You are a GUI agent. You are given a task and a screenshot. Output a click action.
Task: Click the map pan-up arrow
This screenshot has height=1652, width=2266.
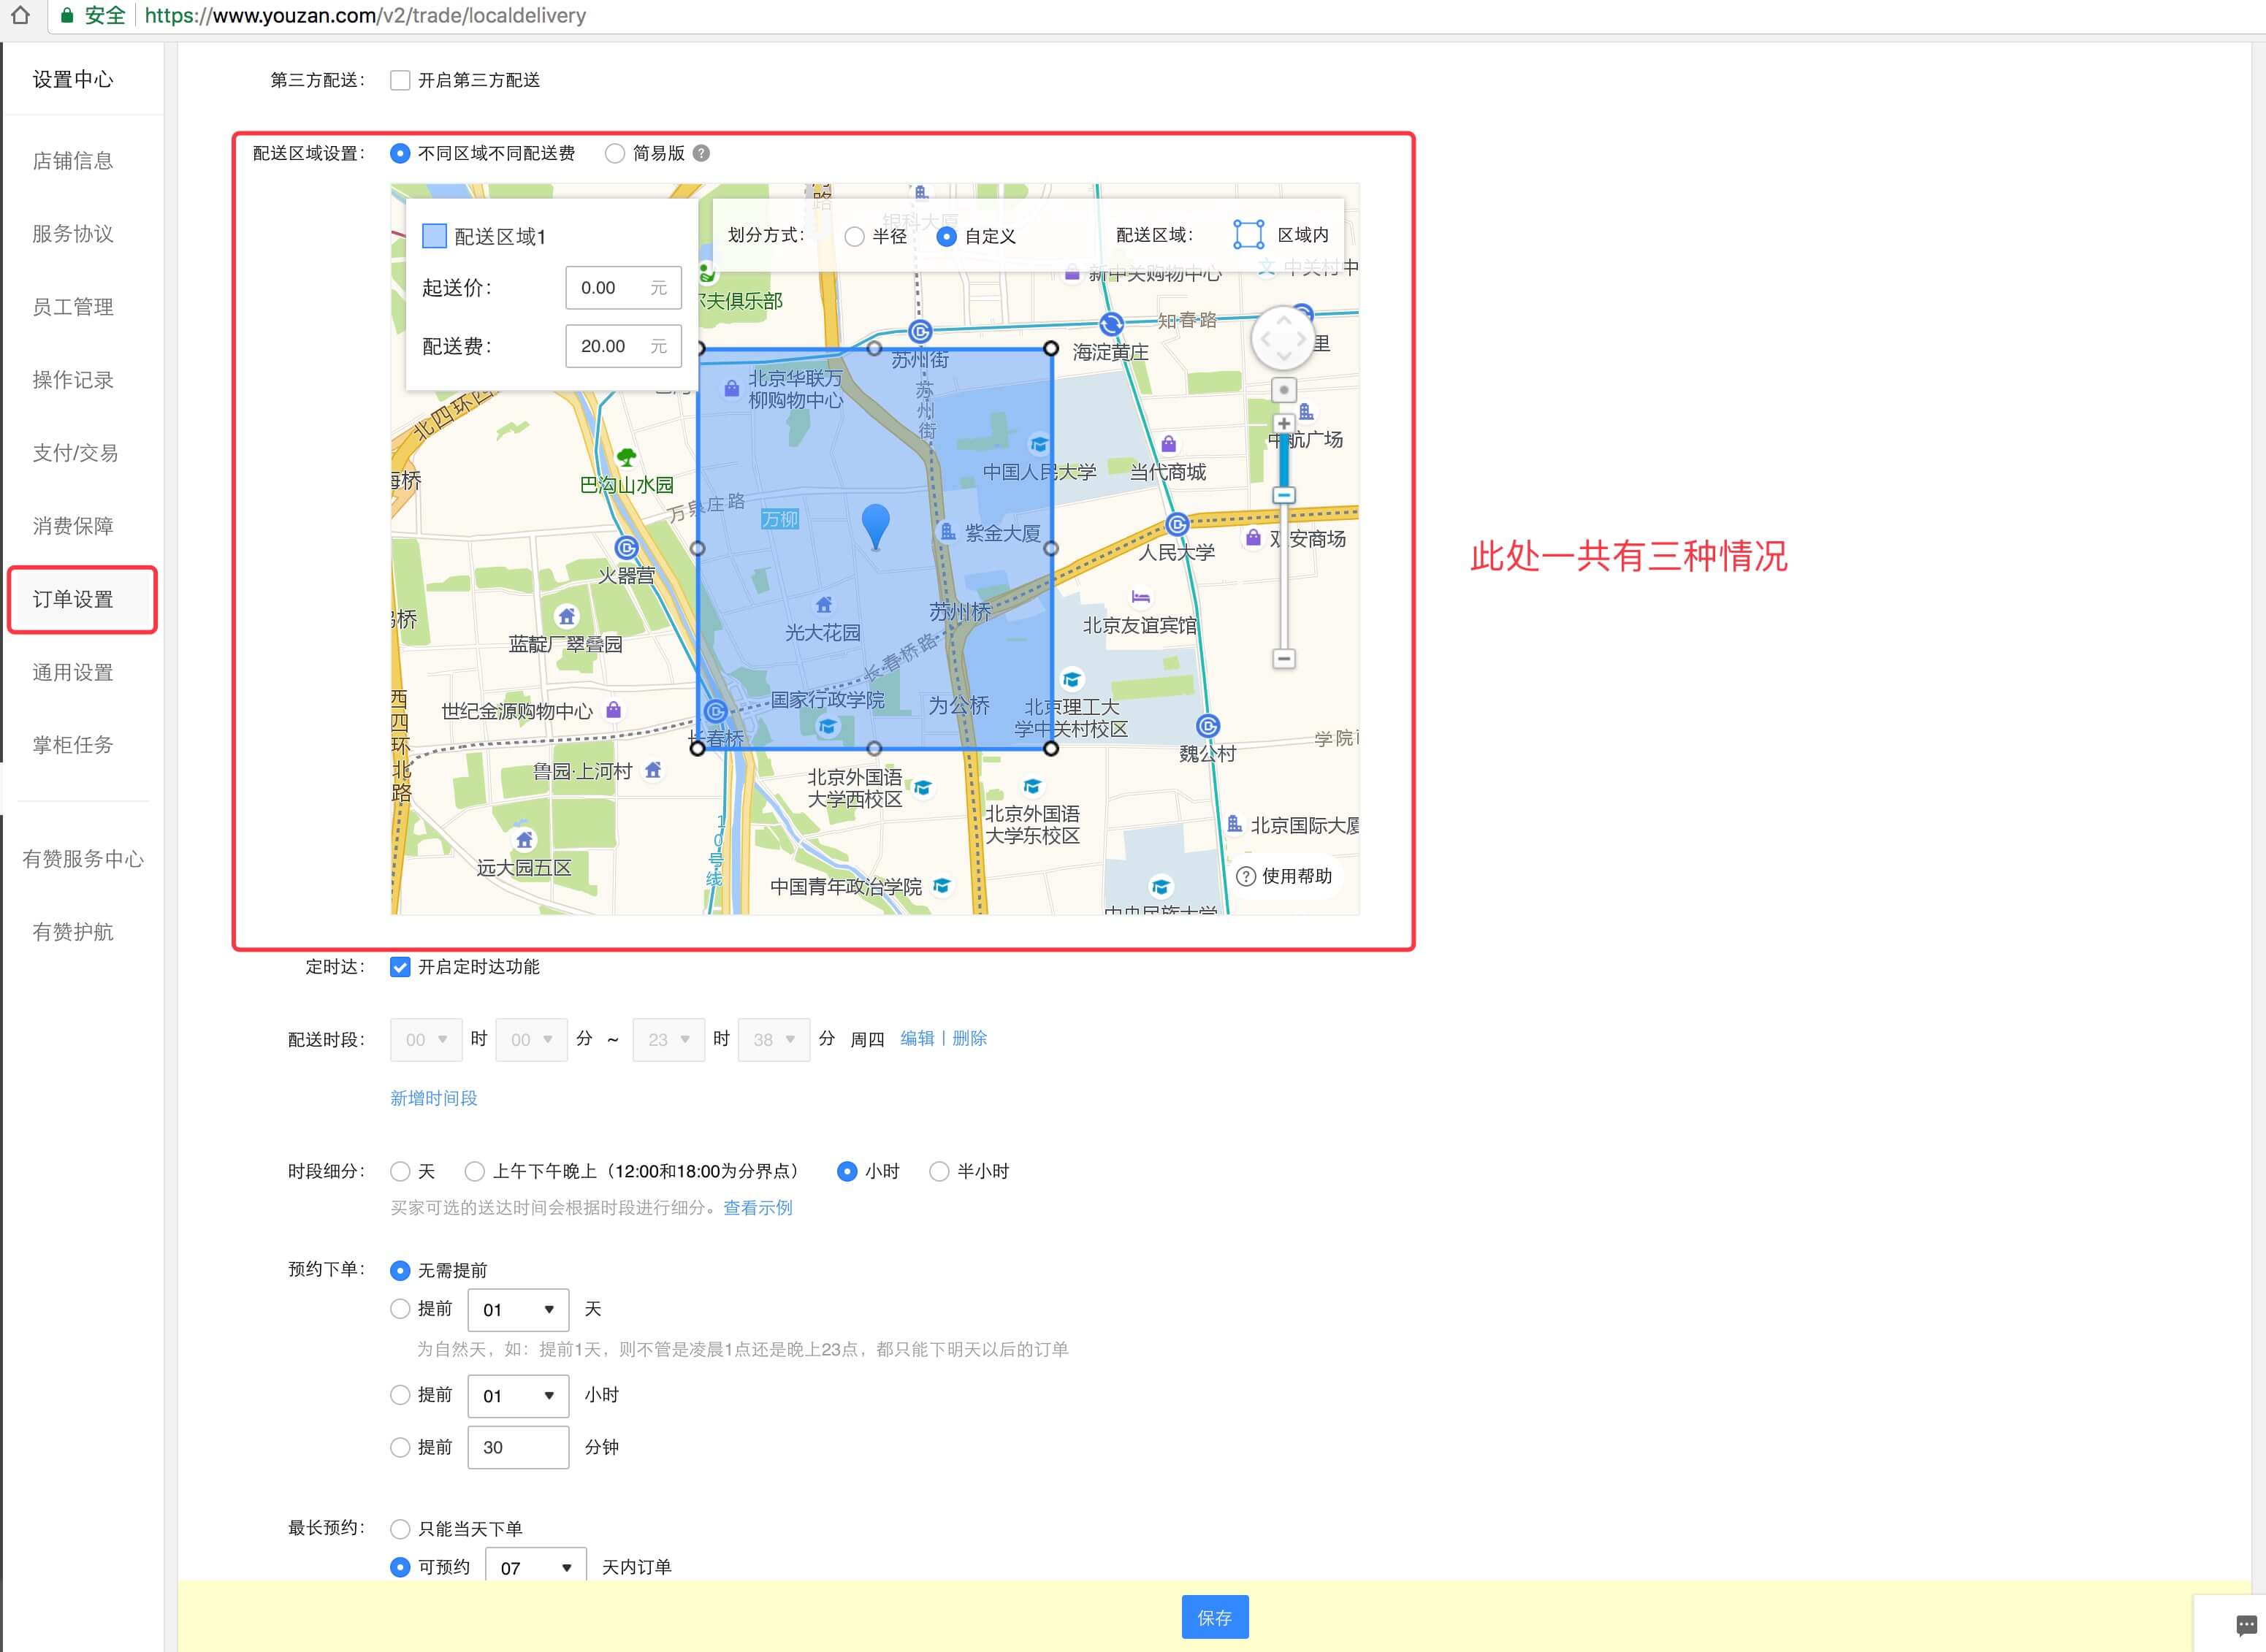(x=1283, y=320)
